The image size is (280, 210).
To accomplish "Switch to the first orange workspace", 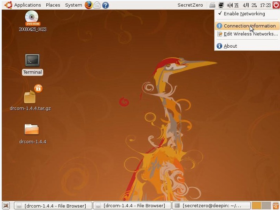I will pos(256,206).
